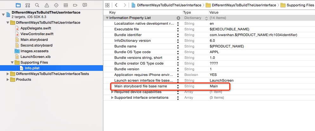Open the Debug navigator
315x131 pixels.
pyautogui.click(x=66, y=5)
